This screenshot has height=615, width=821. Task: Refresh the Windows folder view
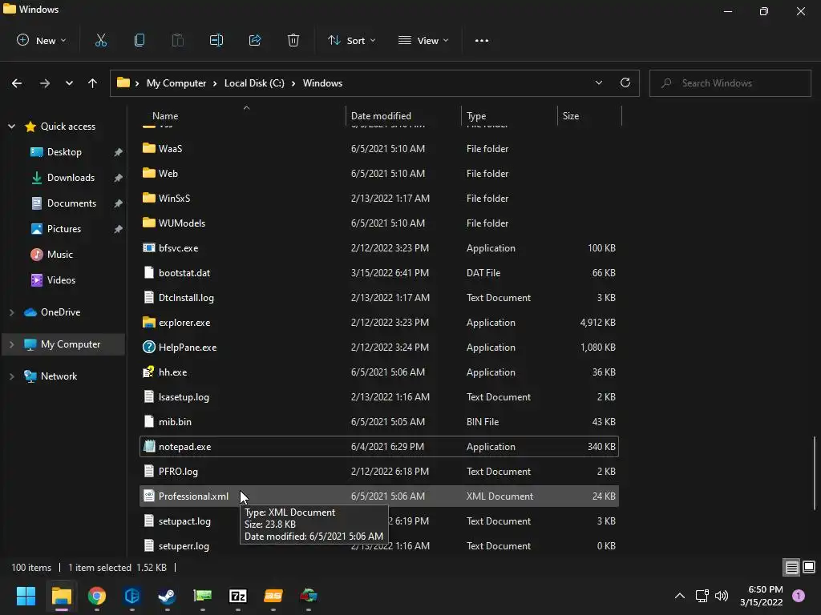click(x=625, y=82)
